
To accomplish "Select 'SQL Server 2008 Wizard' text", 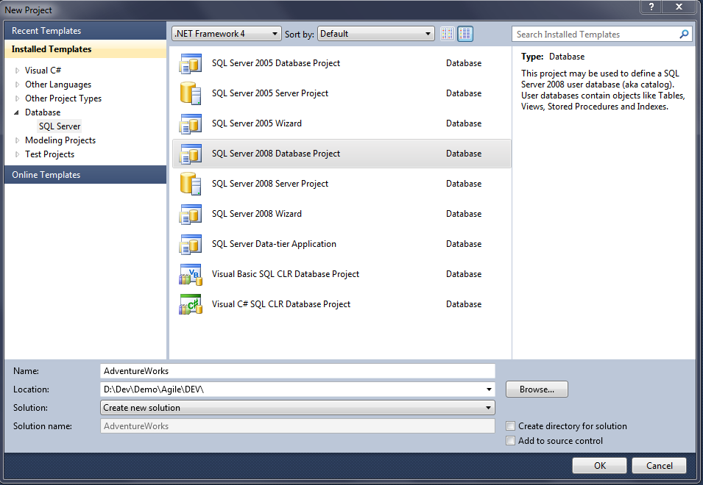I will 256,214.
